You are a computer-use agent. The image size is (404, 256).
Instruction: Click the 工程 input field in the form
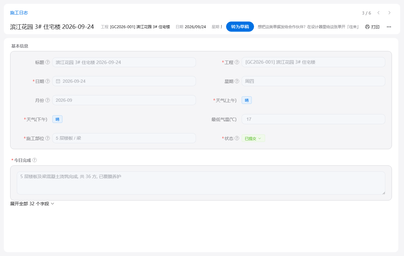[313, 62]
